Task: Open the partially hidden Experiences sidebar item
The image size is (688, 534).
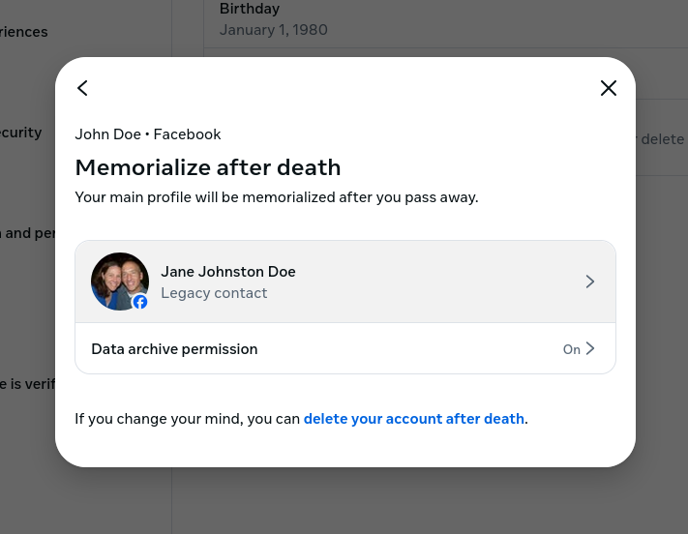Action: pyautogui.click(x=24, y=32)
